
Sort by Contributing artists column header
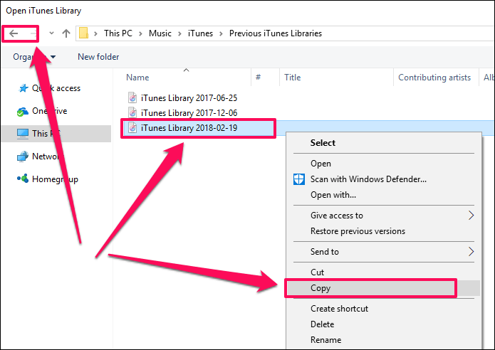tap(436, 78)
